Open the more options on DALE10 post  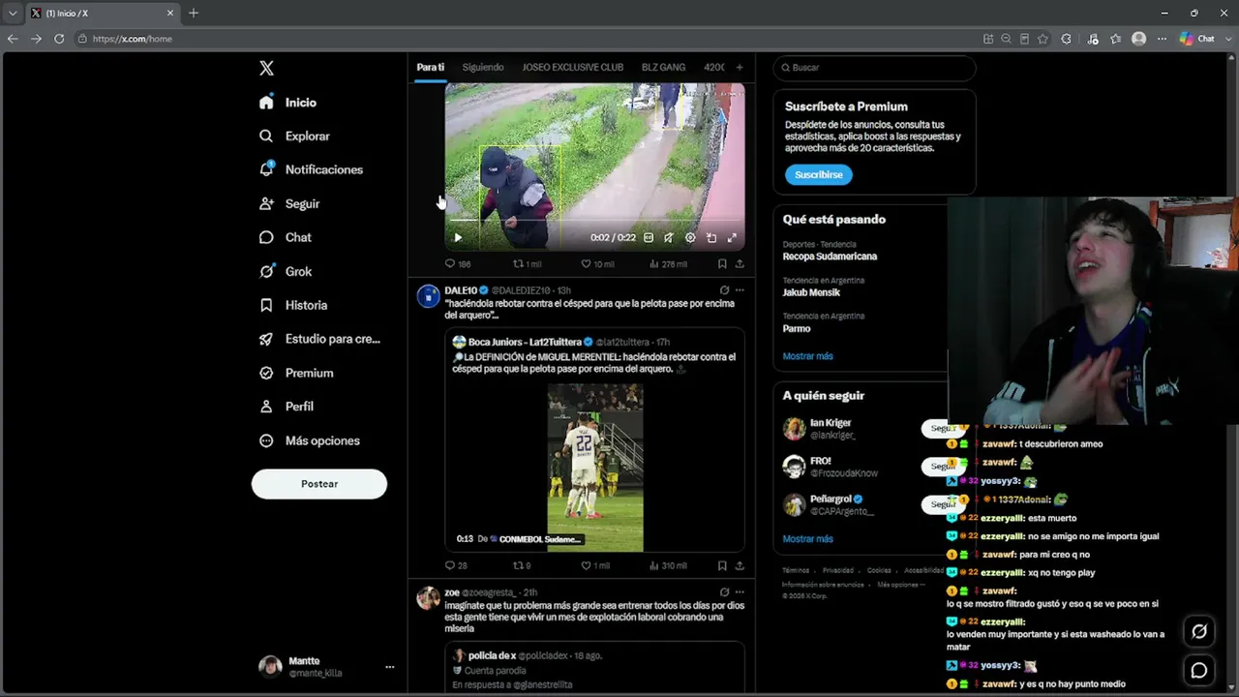pos(740,290)
